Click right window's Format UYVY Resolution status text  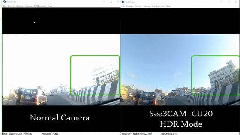click(136, 134)
